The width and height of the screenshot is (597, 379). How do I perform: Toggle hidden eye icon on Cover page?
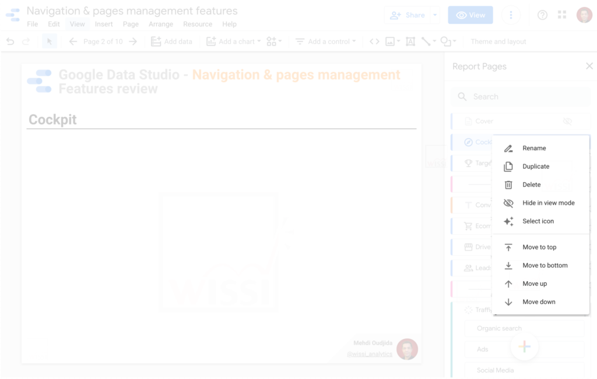[x=567, y=121]
